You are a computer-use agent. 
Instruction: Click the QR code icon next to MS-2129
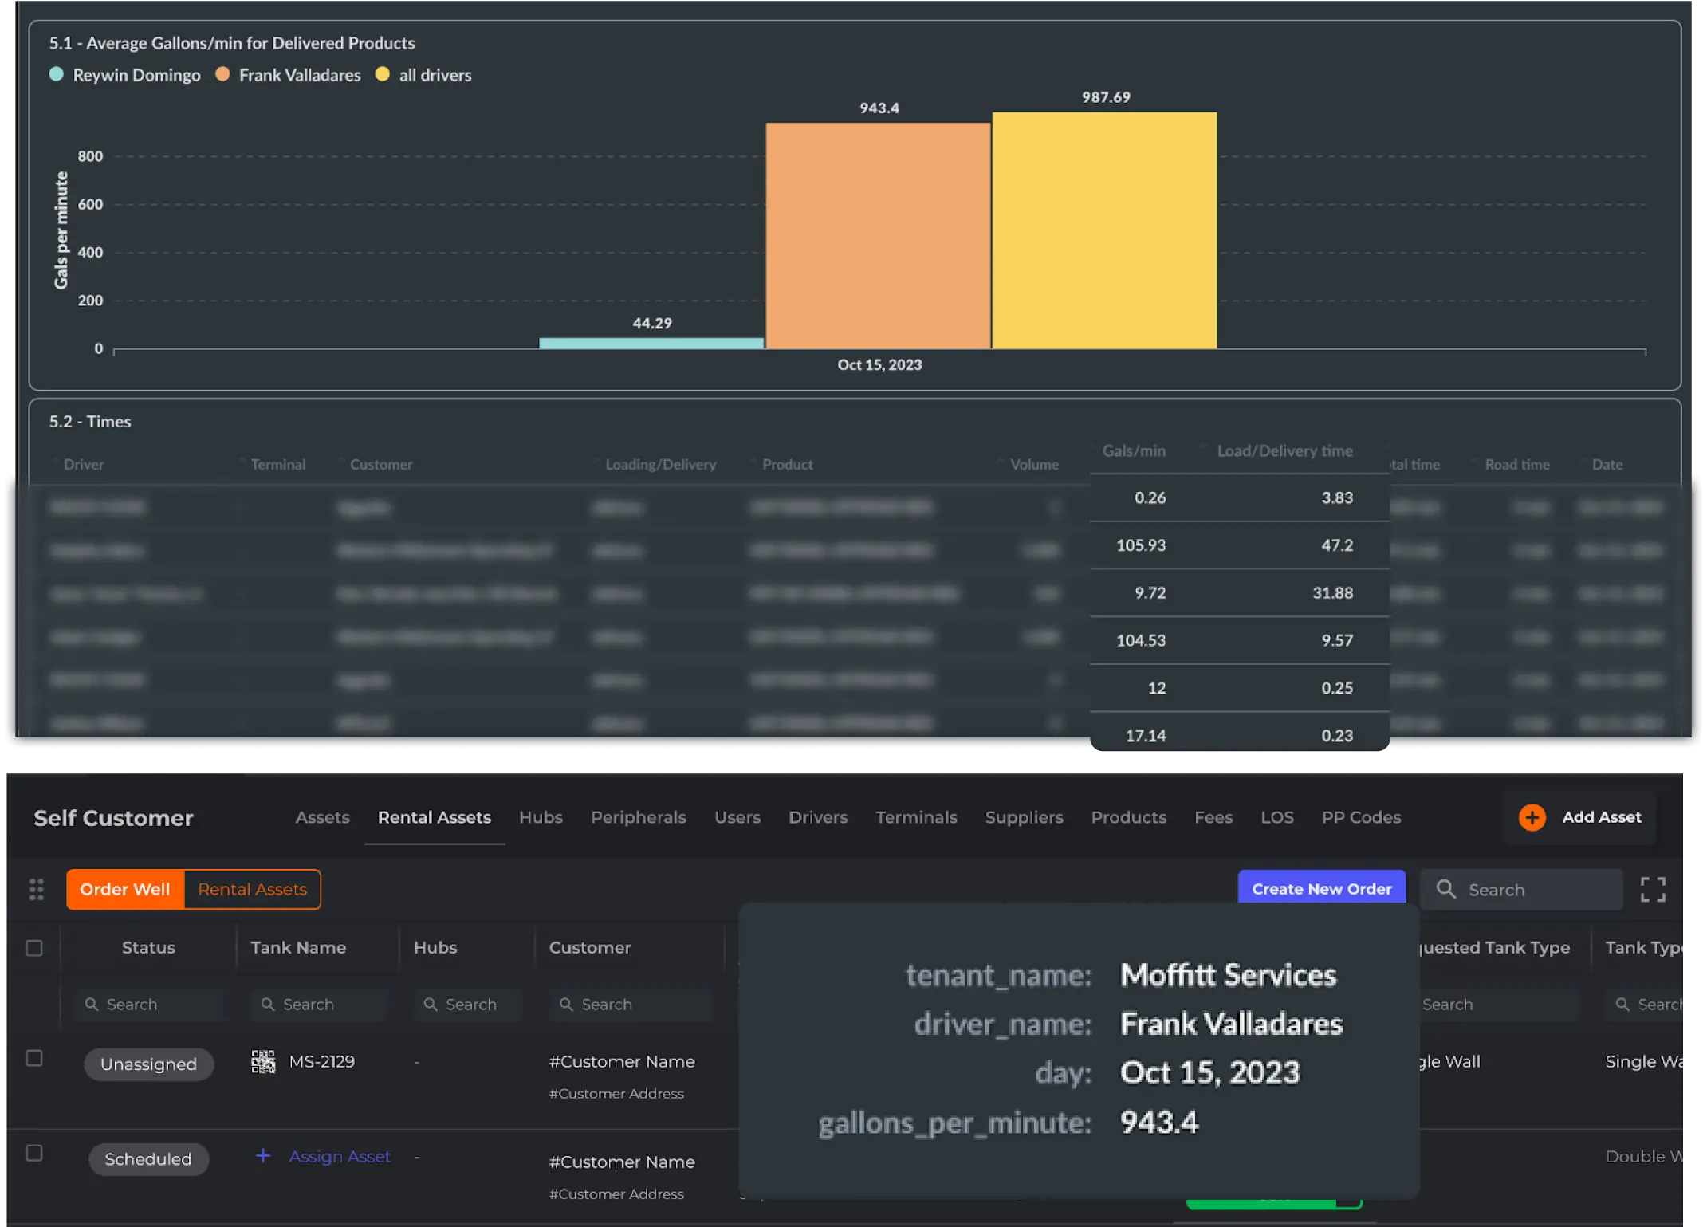(x=263, y=1061)
